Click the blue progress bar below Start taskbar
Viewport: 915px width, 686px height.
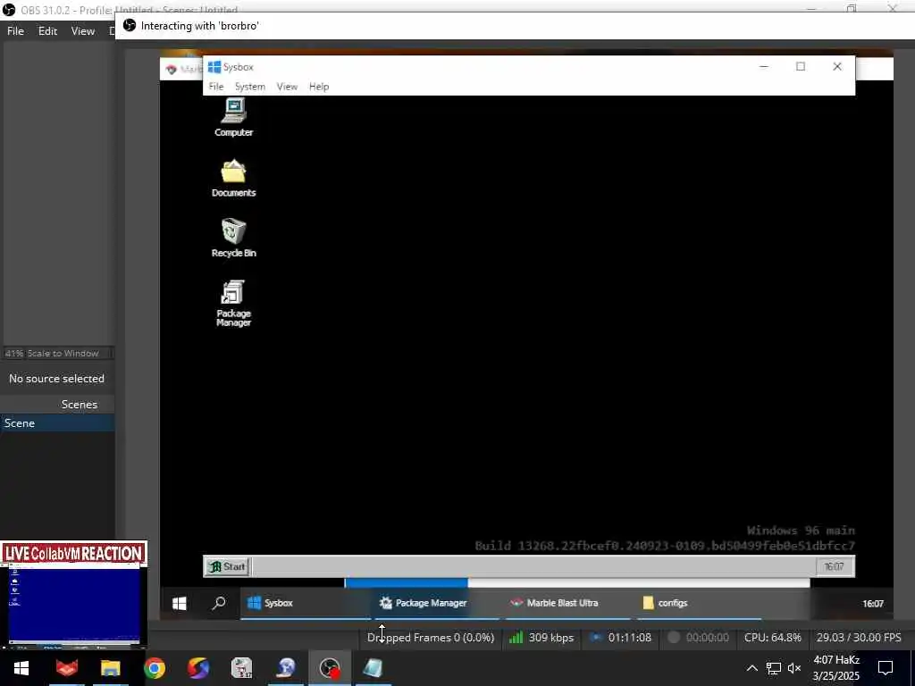pos(407,582)
